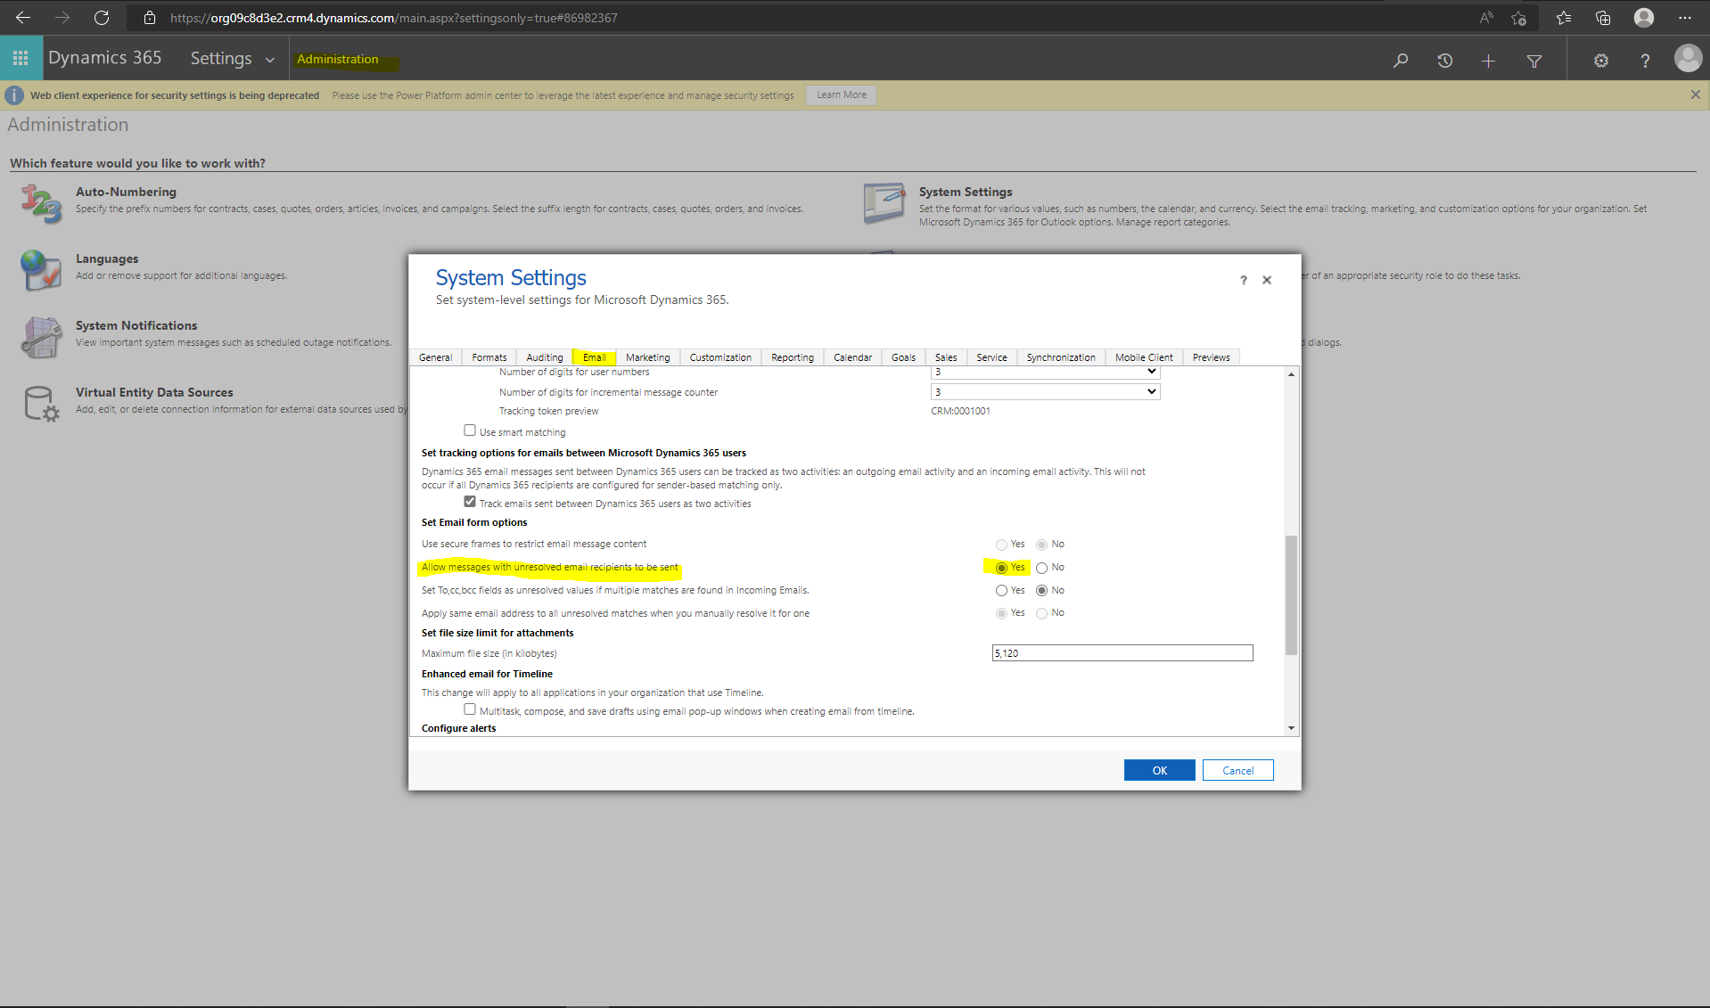1710x1008 pixels.
Task: Click the quick create plus icon
Action: (x=1488, y=60)
